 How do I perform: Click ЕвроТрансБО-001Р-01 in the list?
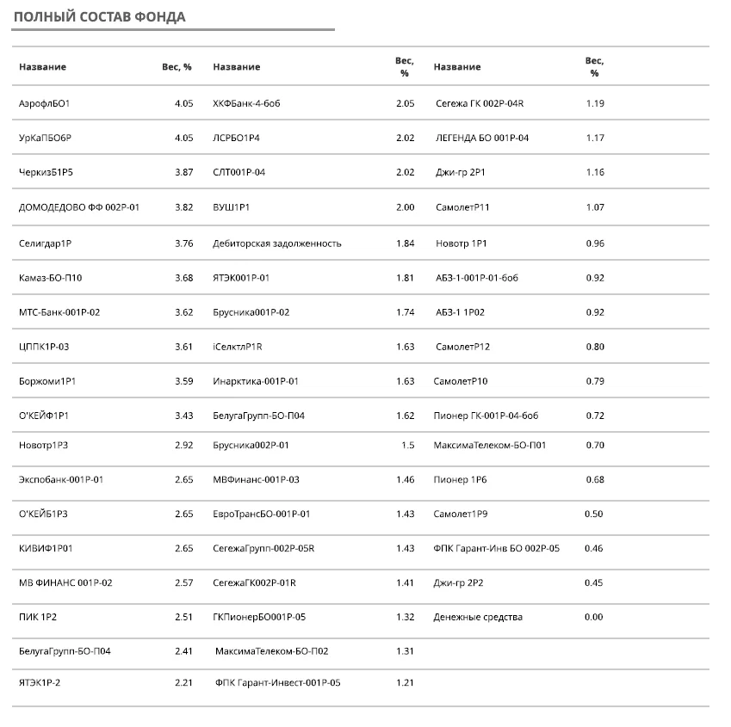tap(262, 514)
